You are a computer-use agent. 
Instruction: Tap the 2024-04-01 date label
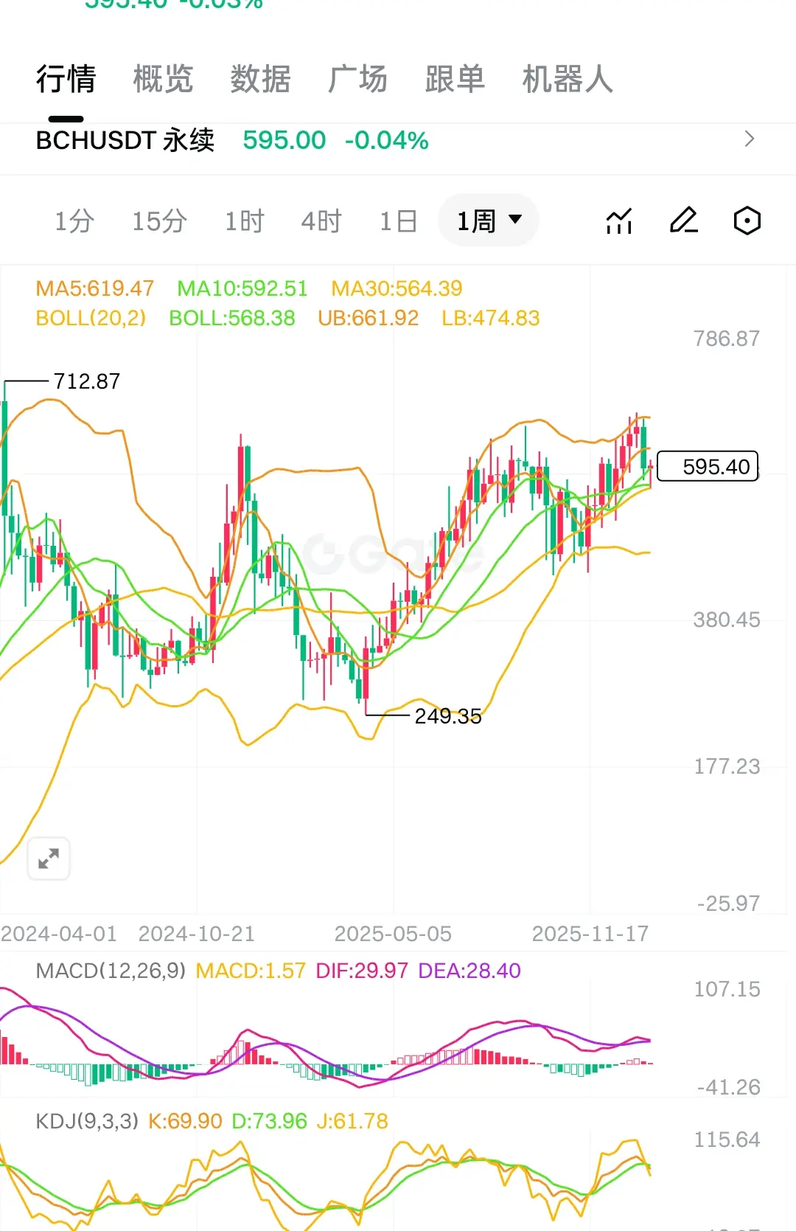point(59,934)
